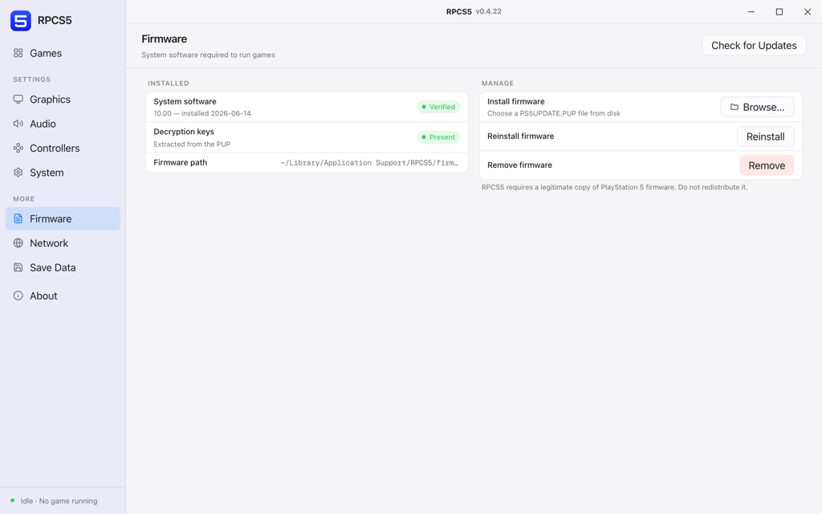Click 'Extracted from the PUP' text
This screenshot has width=822, height=514.
192,145
